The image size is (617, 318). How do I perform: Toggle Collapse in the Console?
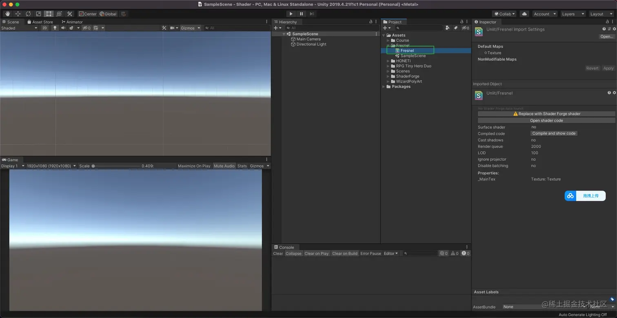[293, 254]
